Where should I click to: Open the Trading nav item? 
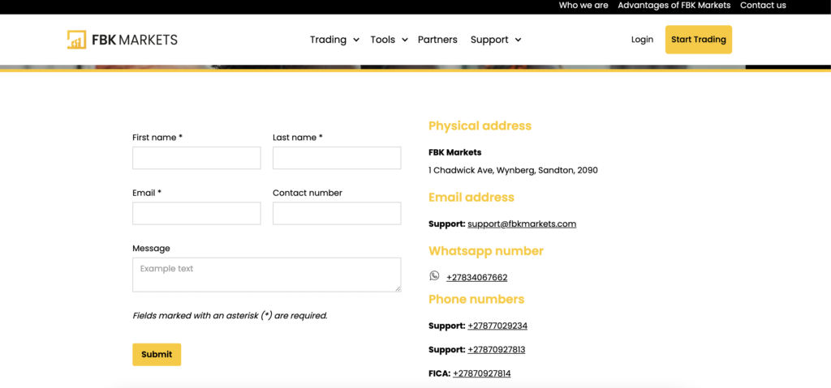328,40
